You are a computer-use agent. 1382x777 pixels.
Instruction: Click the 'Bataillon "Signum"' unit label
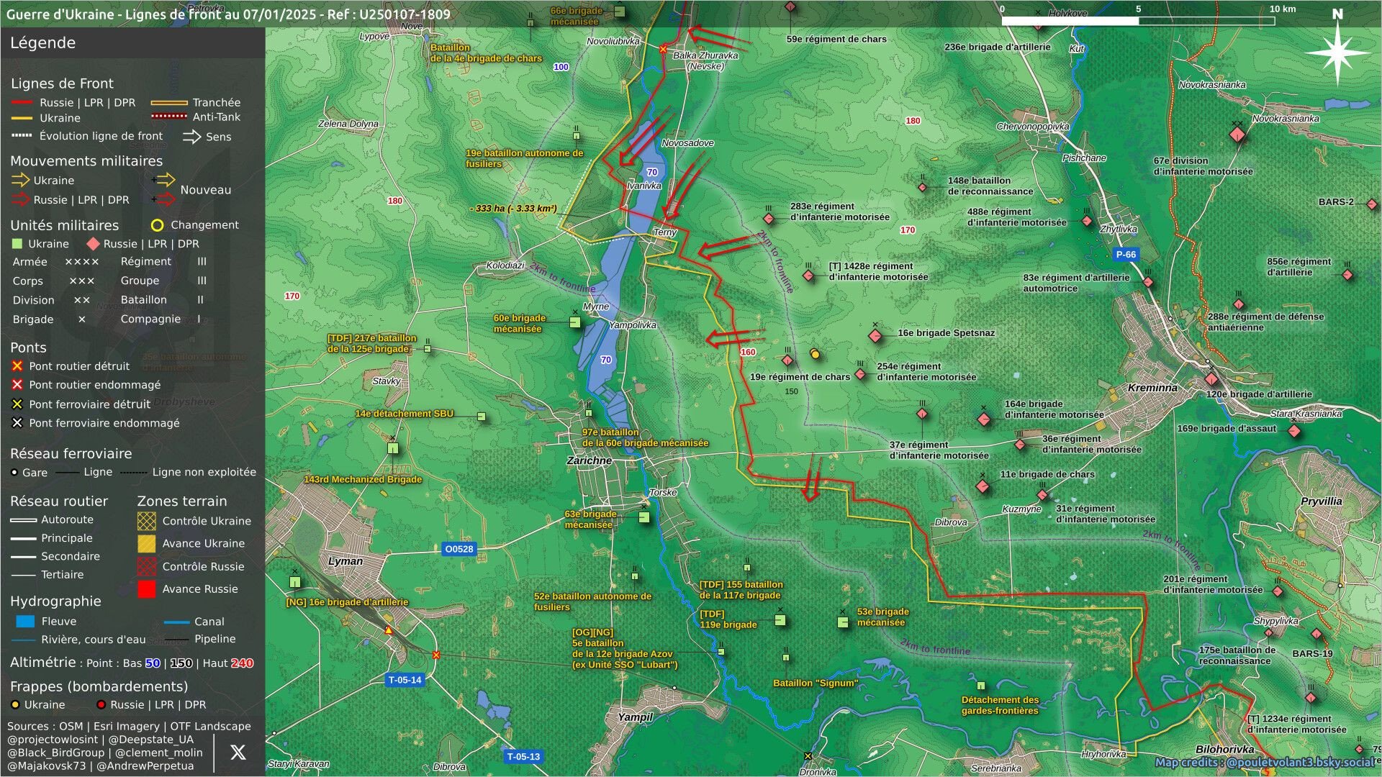click(816, 683)
